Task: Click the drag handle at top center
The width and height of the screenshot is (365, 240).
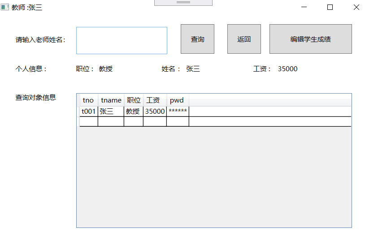Action: 183,2
